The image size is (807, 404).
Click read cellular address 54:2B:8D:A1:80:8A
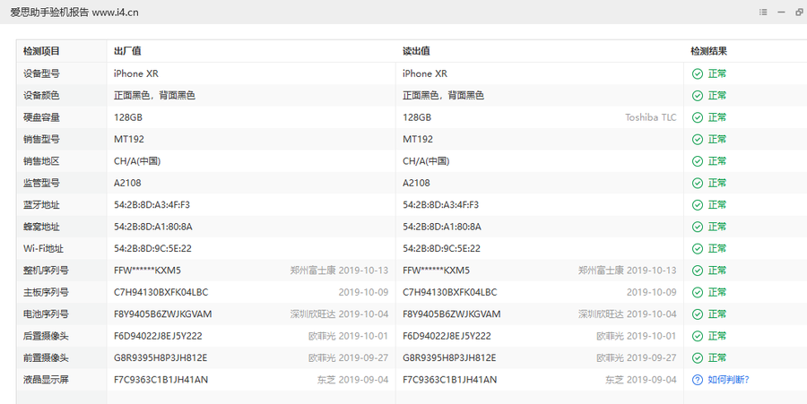442,227
